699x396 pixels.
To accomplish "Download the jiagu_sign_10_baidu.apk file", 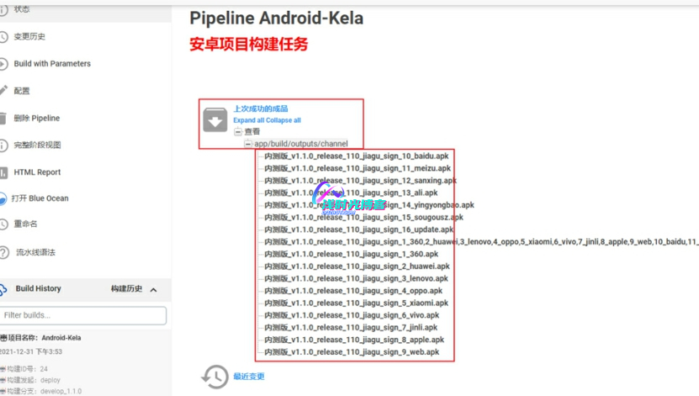I will 357,156.
